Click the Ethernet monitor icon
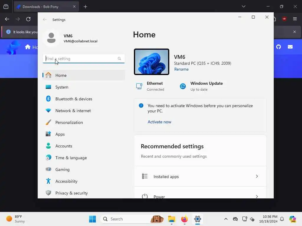 pyautogui.click(x=139, y=86)
